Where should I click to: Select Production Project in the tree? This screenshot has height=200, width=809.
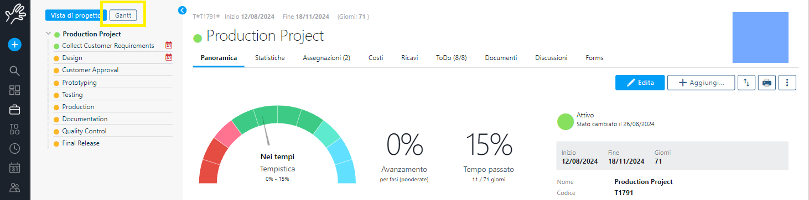[92, 34]
